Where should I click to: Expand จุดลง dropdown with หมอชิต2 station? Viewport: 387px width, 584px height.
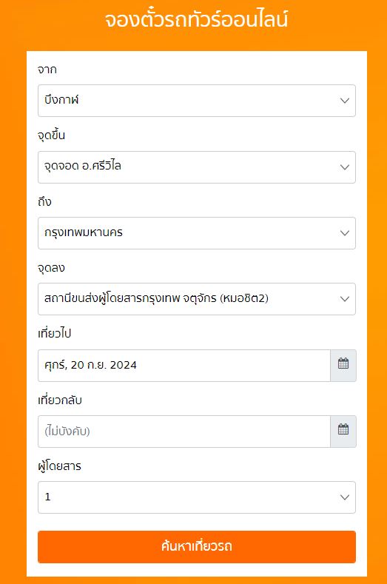(197, 299)
